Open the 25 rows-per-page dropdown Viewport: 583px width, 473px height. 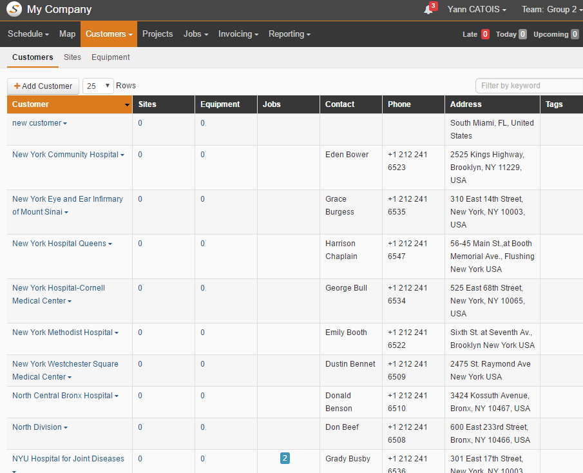98,86
